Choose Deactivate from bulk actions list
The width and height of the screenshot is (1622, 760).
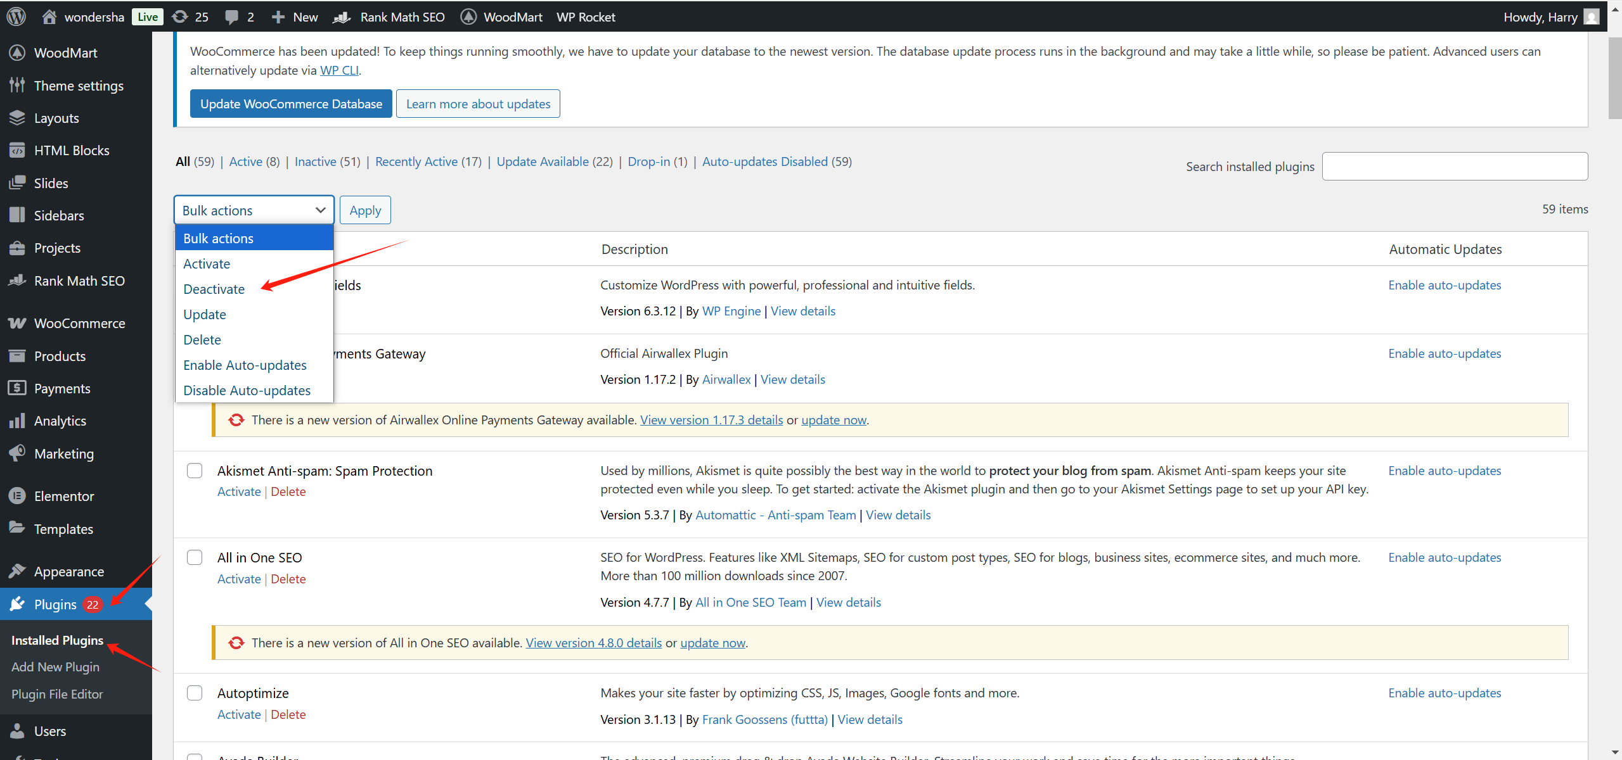tap(214, 289)
